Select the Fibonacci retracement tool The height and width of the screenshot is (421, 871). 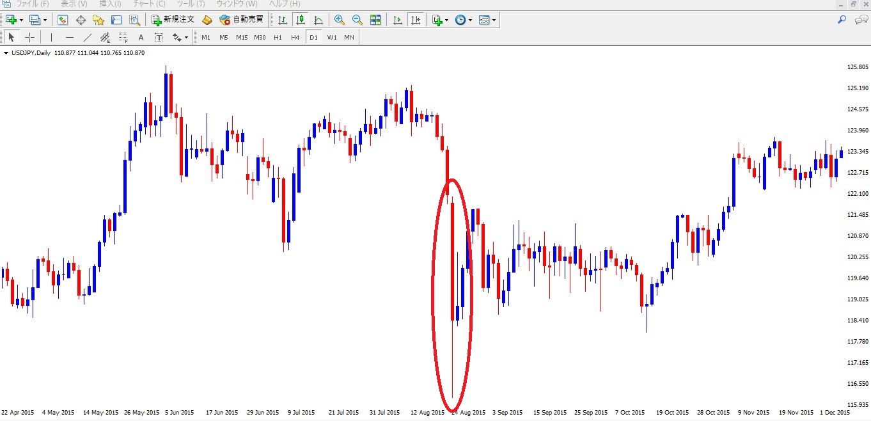click(x=123, y=37)
